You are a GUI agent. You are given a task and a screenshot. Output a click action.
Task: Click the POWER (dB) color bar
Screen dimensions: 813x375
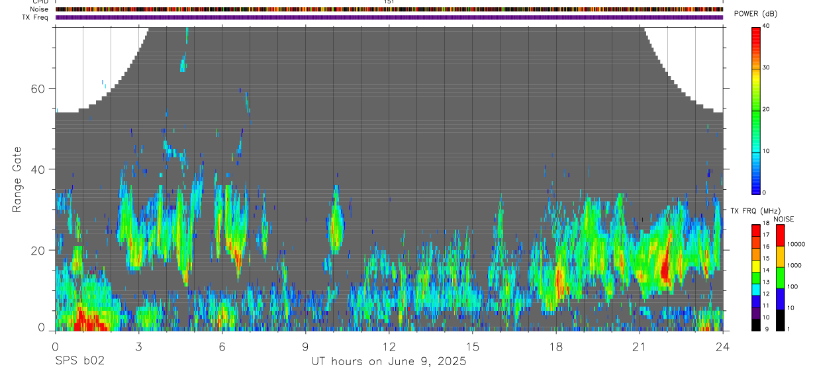point(756,110)
